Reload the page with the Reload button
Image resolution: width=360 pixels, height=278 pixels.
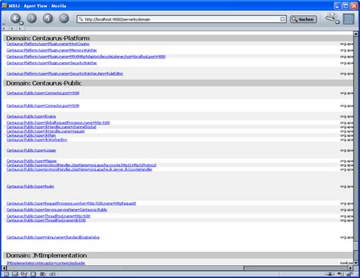(47, 18)
